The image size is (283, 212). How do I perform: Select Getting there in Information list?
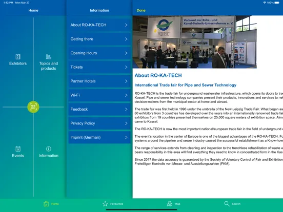coord(99,39)
